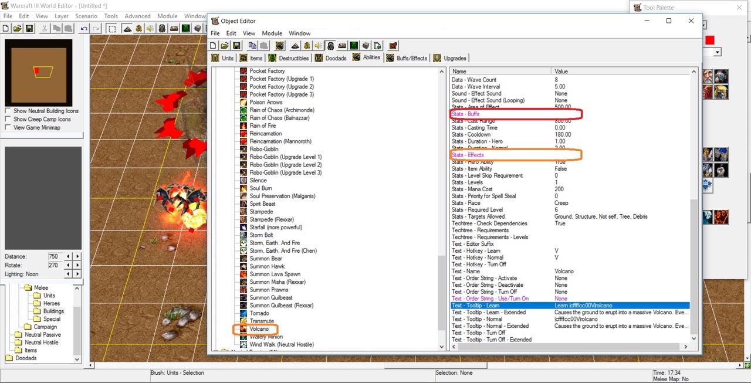Click the ability list vertical scrollbar

(442, 208)
